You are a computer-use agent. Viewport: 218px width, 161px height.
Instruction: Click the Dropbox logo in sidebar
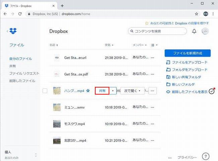coord(13,31)
